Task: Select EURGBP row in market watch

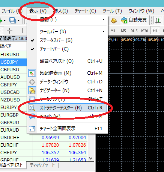Action: (13, 115)
